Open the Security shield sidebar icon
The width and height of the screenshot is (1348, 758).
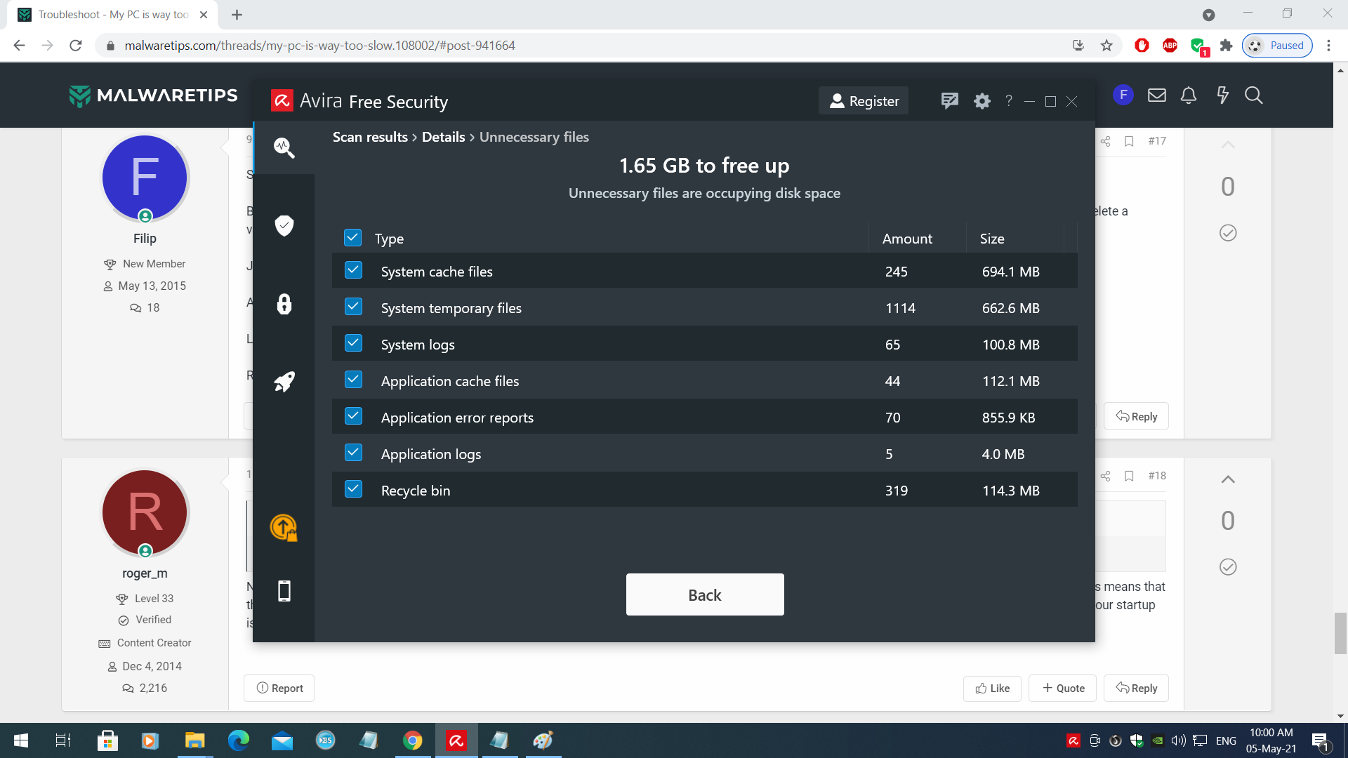(x=284, y=225)
